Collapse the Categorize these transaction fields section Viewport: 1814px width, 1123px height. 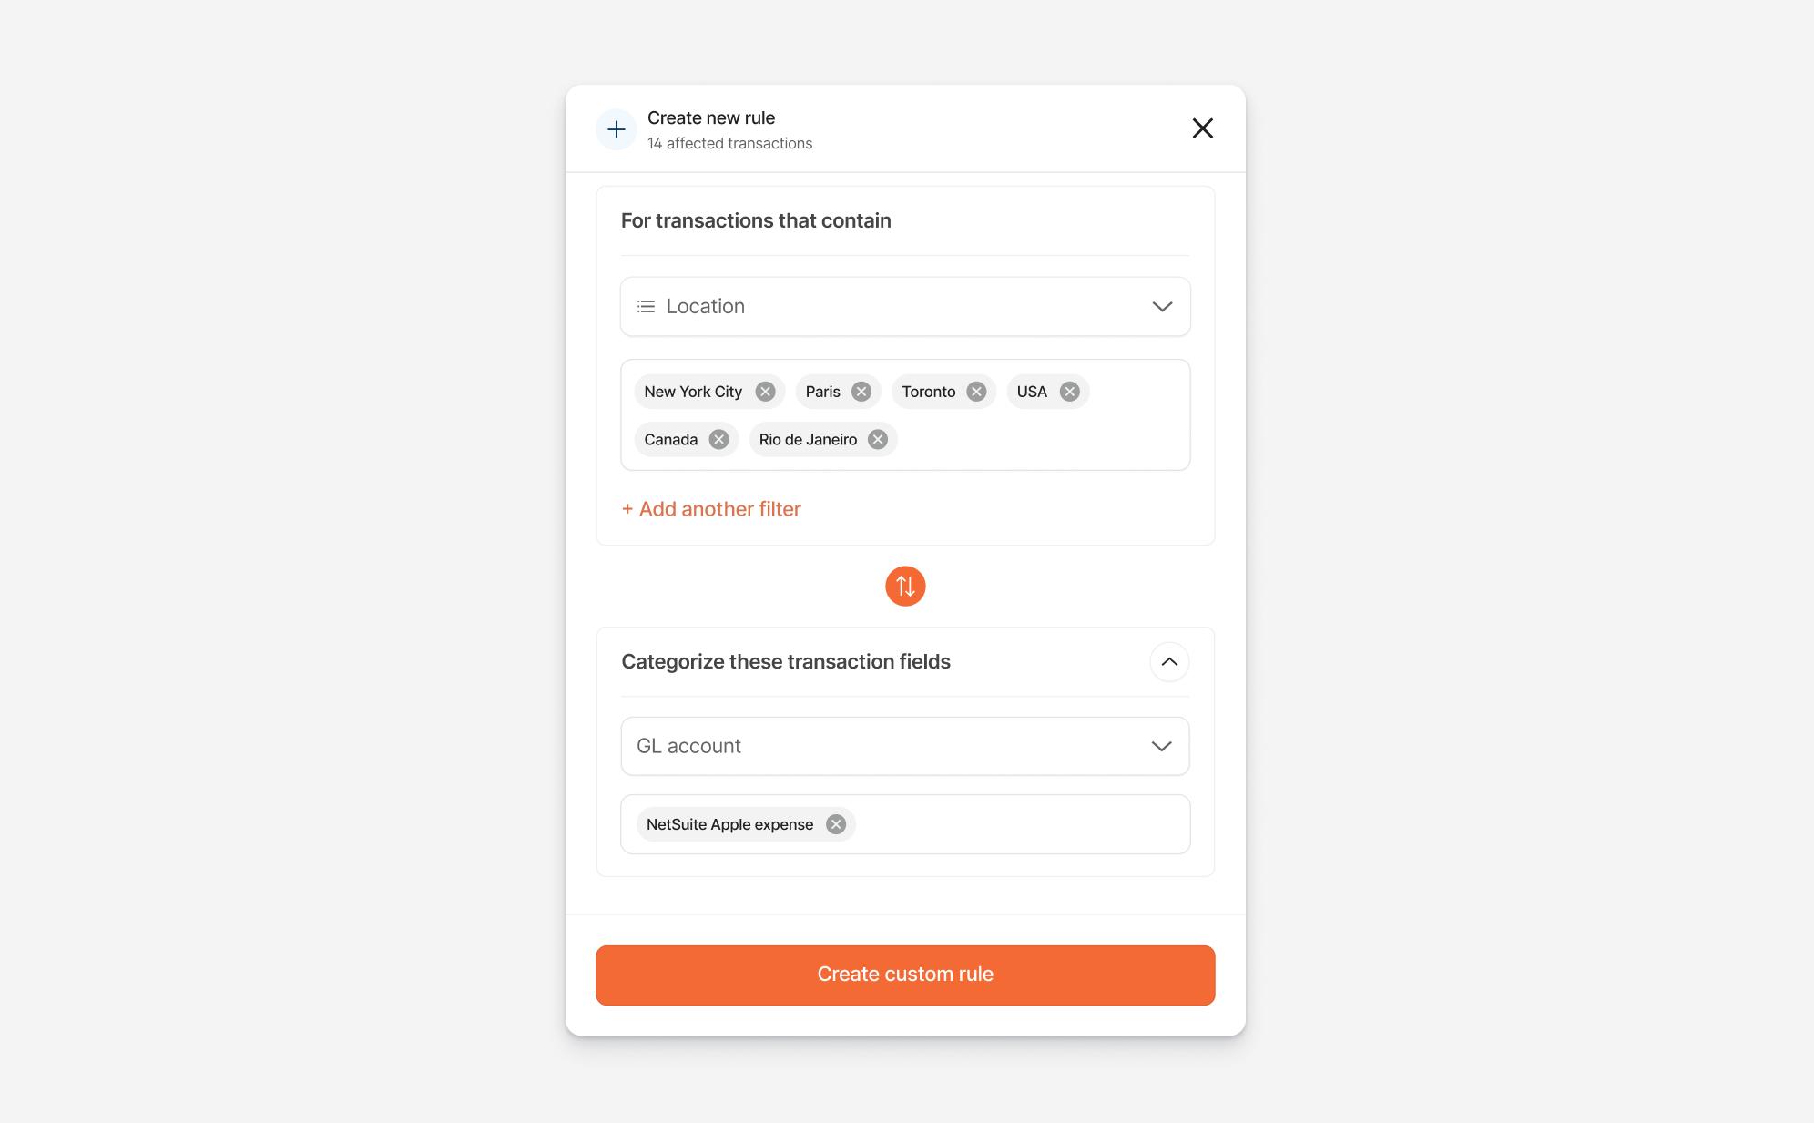coord(1169,662)
